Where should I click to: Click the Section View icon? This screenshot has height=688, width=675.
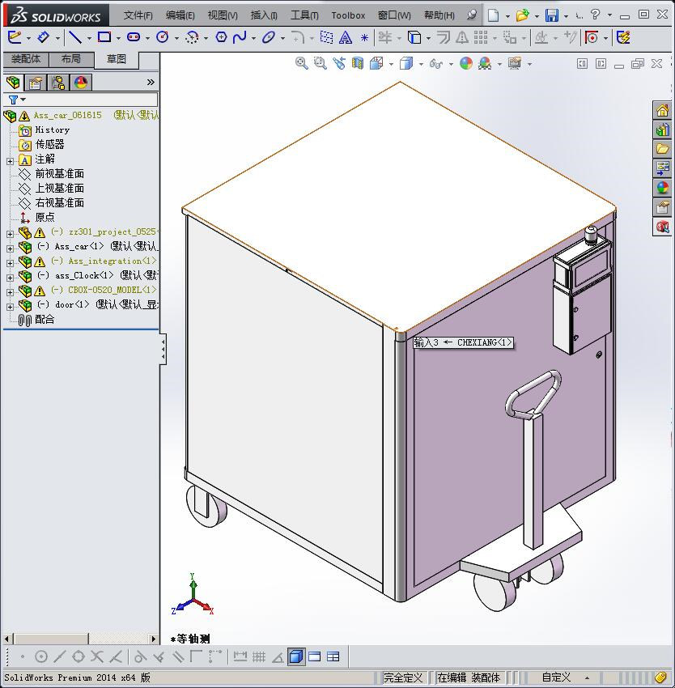(x=357, y=64)
